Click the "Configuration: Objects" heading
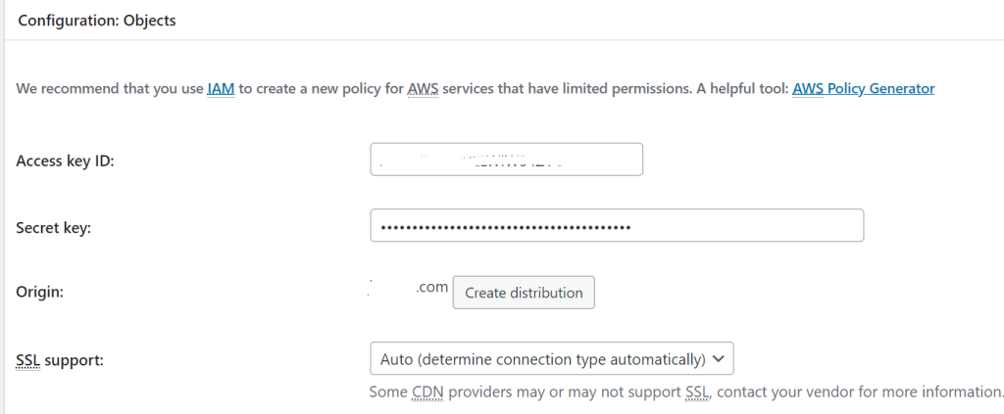This screenshot has width=1004, height=414. coord(97,21)
